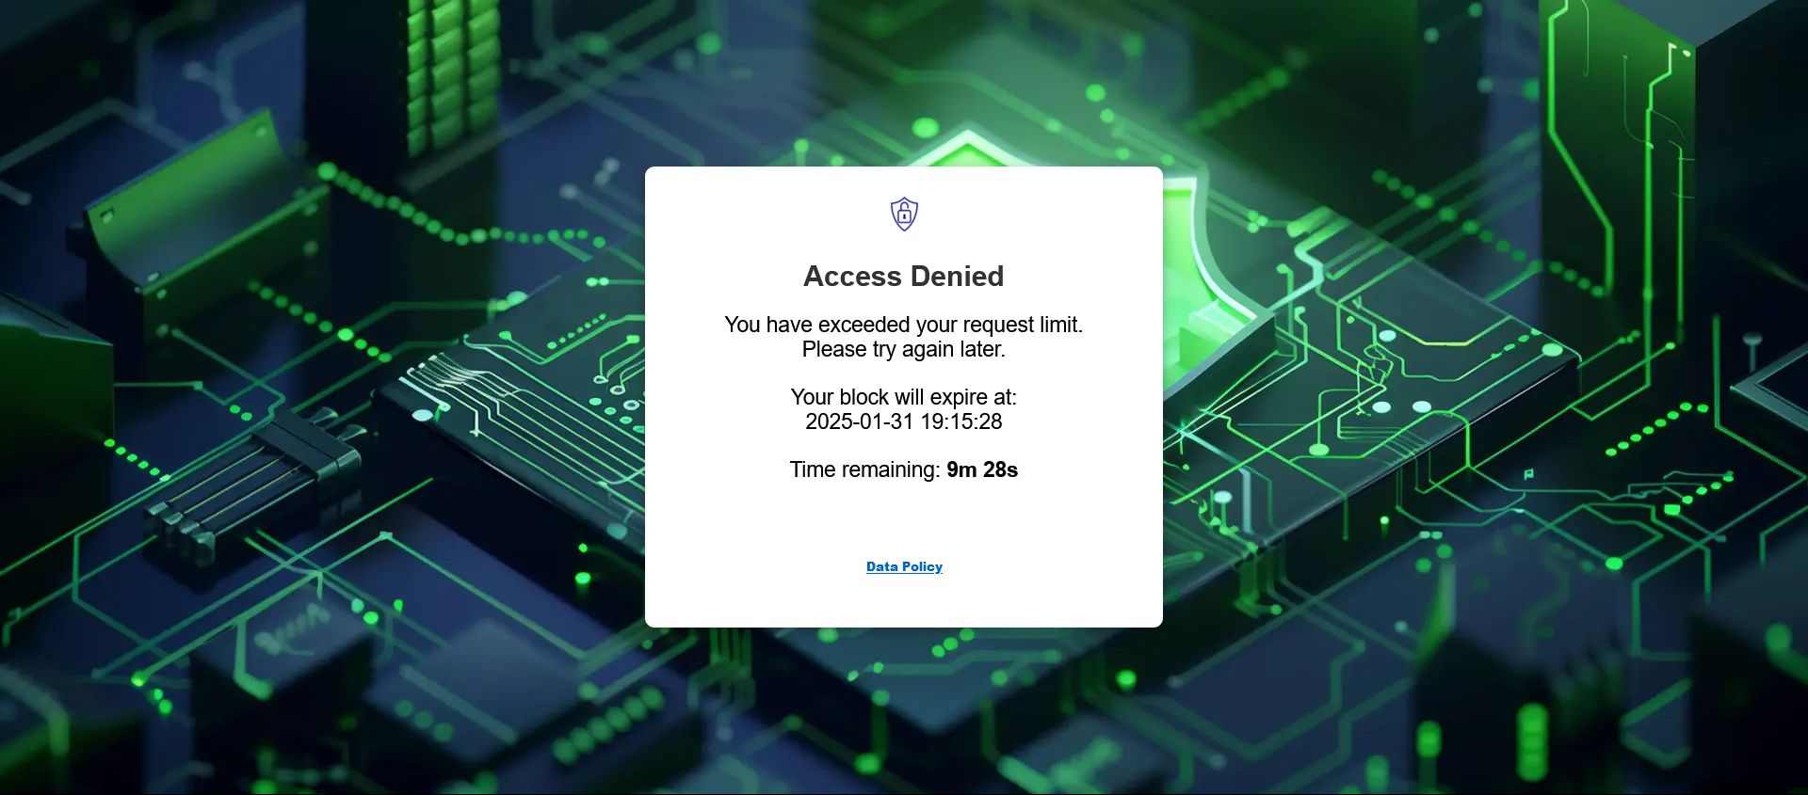Click the word "Policy" in the bottom link
Viewport: 1808px width, 795px height.
point(922,566)
